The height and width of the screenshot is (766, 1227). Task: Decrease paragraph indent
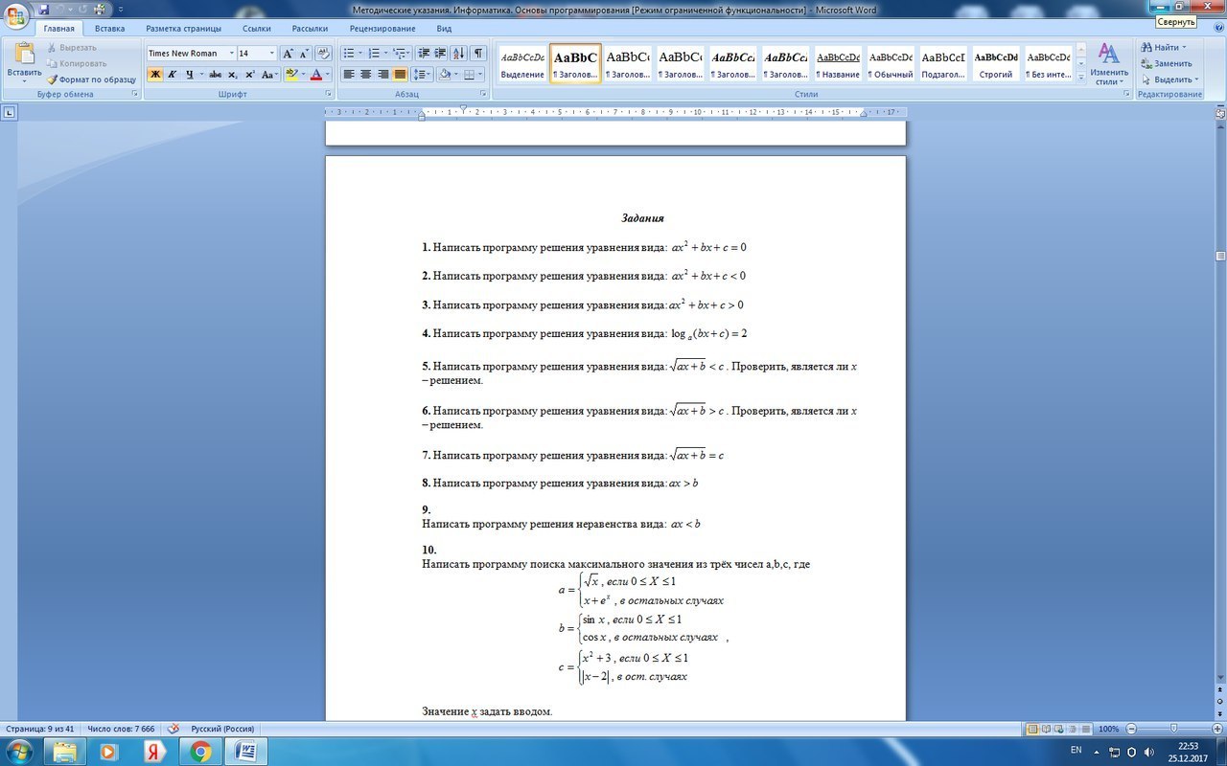click(x=425, y=54)
